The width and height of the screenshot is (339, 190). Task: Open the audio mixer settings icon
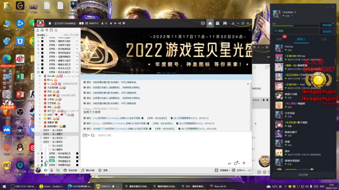[x=58, y=170]
